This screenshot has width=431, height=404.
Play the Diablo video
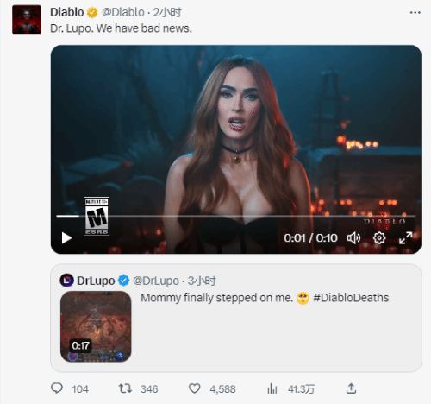(66, 238)
